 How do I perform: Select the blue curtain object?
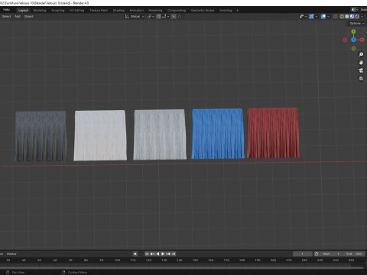(218, 134)
